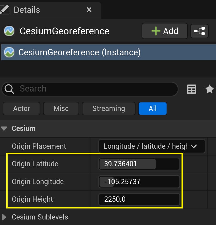Click the globe icon beside CesiumGeoreference header
The height and width of the screenshot is (225, 216).
pos(9,31)
